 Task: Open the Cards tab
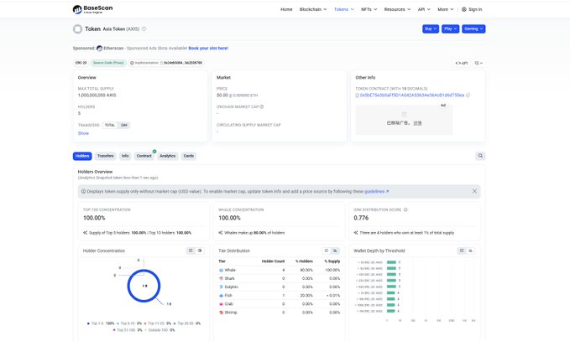pyautogui.click(x=189, y=156)
